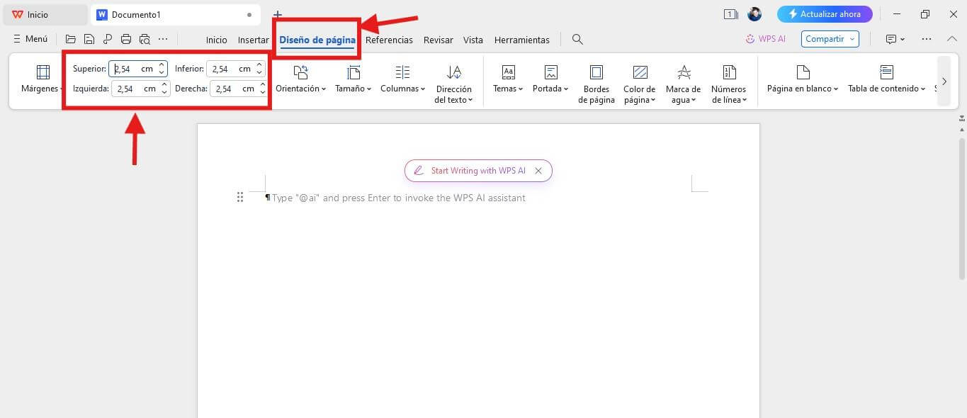967x418 pixels.
Task: Open the Temas dropdown
Action: tap(507, 79)
